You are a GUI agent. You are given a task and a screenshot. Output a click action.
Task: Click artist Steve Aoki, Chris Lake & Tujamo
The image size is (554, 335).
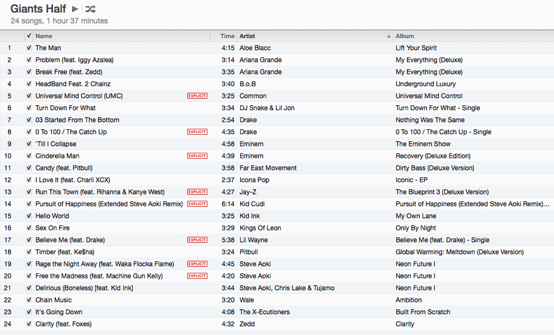(287, 288)
